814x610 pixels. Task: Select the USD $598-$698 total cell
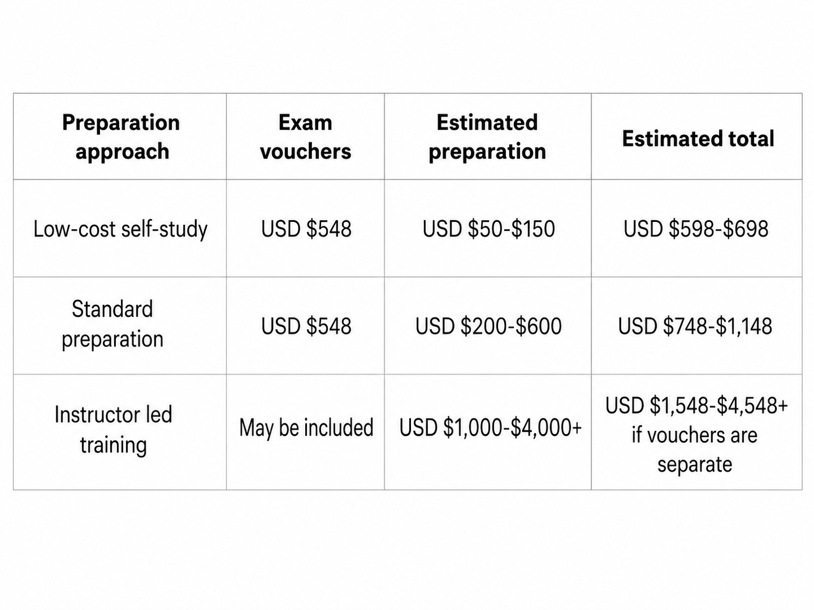coord(697,229)
